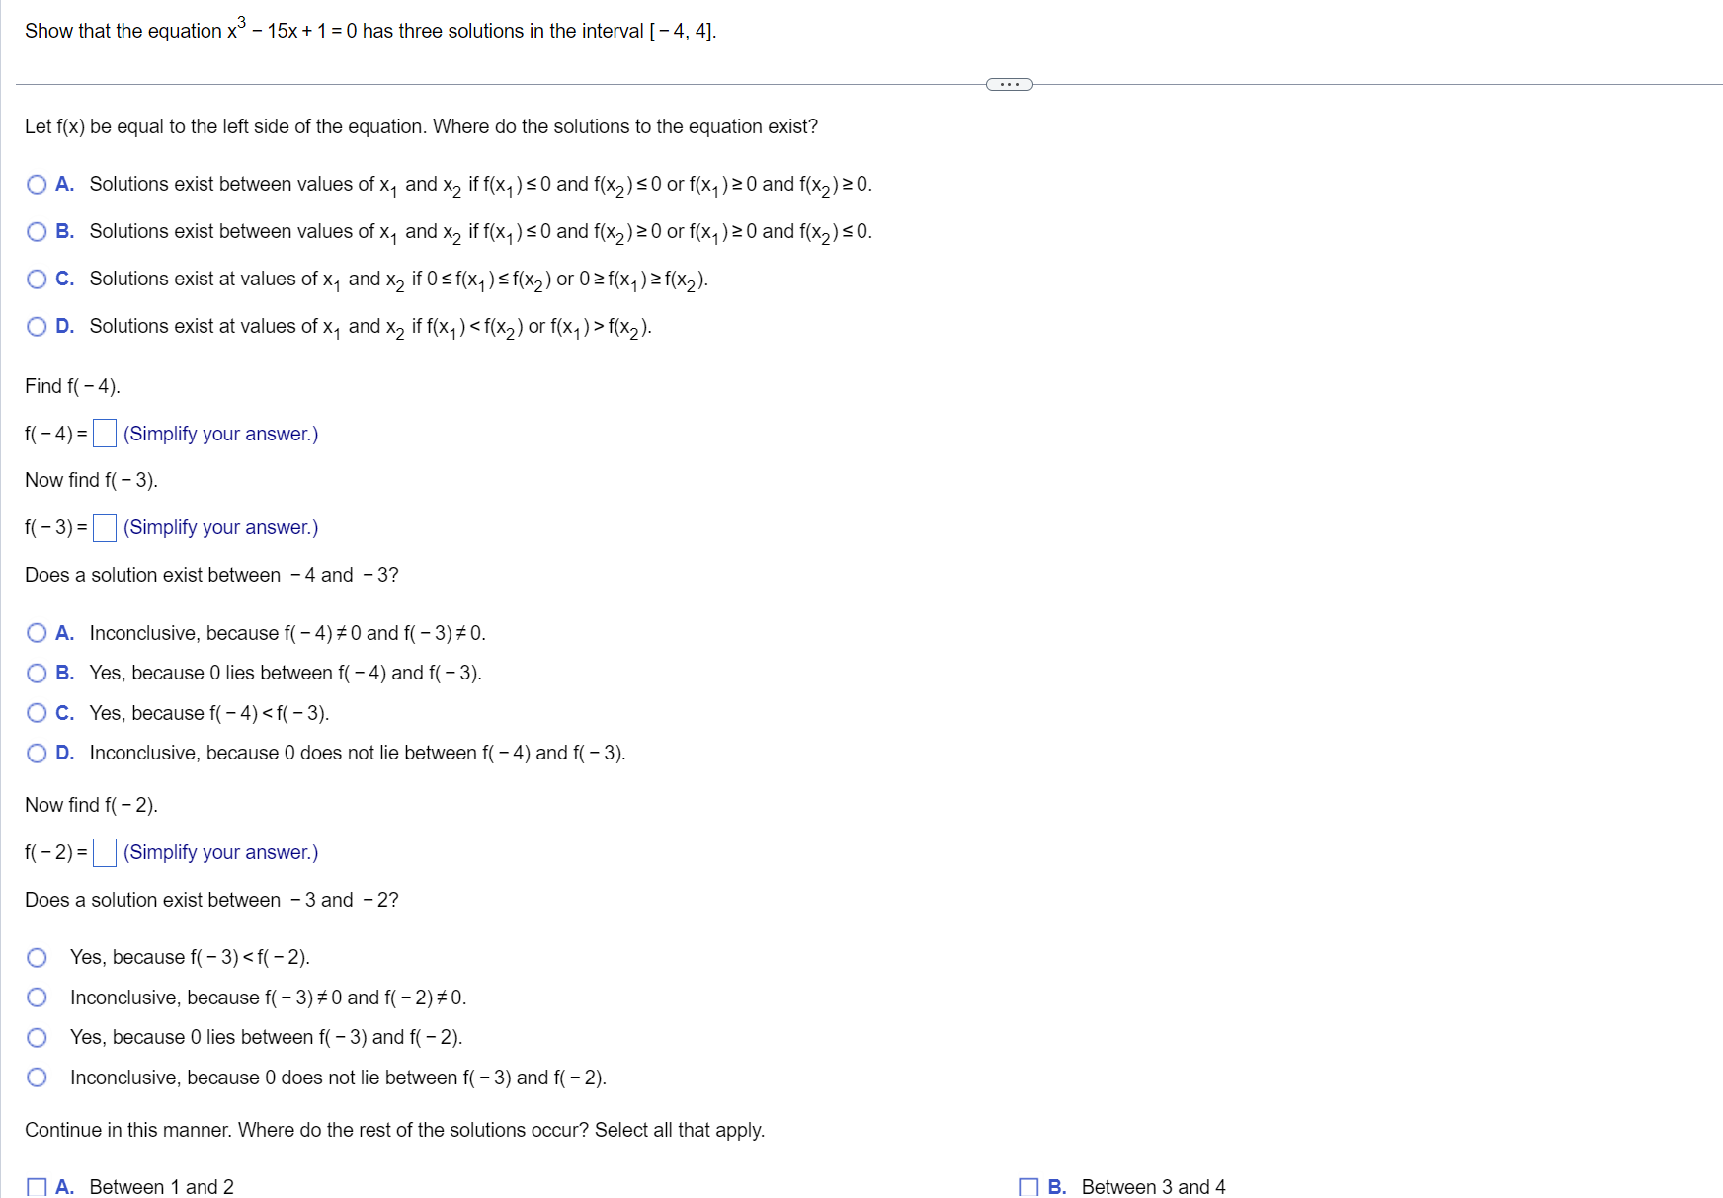Select 'Yes, because f(−3)<f(−2)'
The width and height of the screenshot is (1723, 1198).
point(38,956)
